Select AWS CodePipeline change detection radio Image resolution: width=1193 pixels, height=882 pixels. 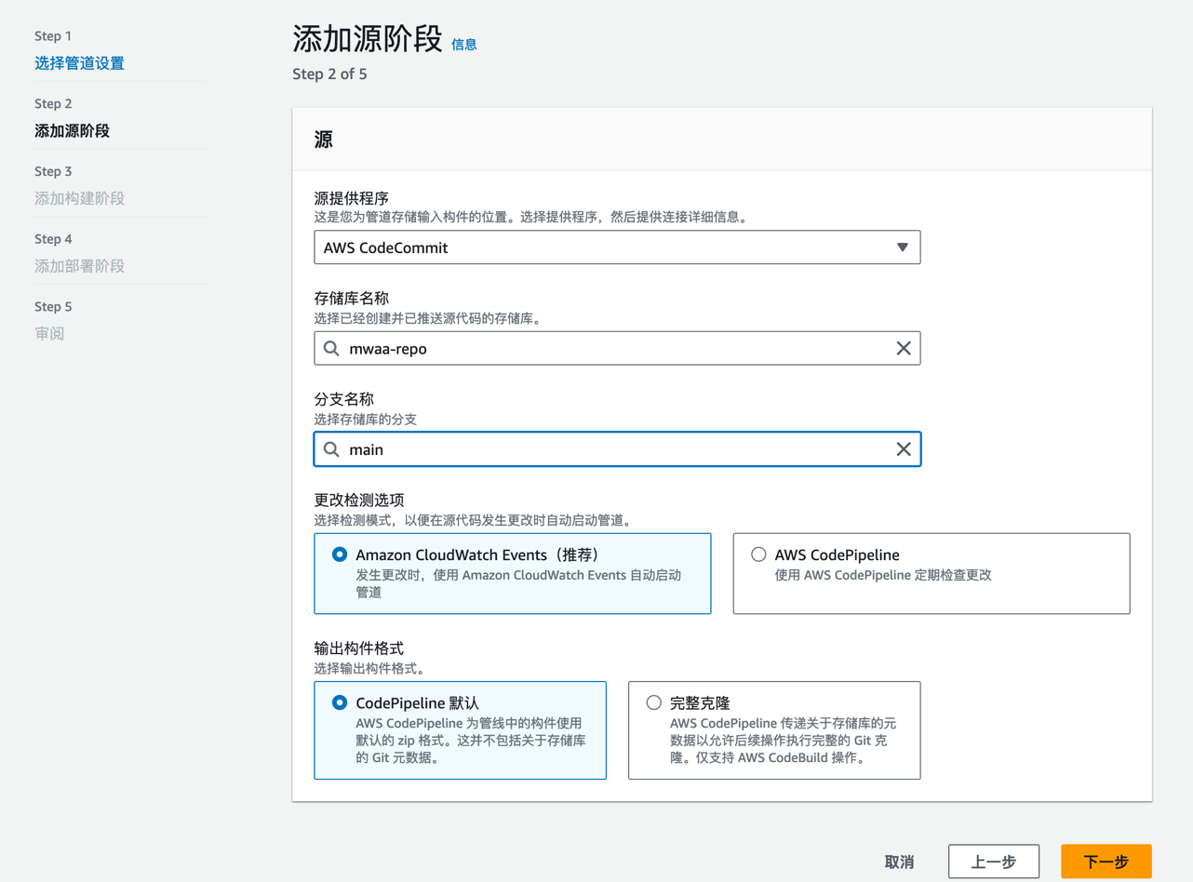758,555
